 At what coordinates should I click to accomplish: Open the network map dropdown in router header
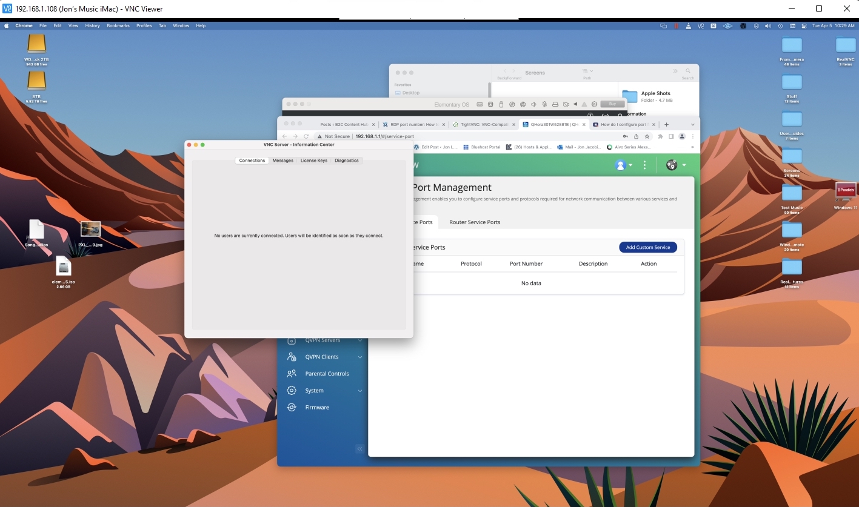tap(675, 165)
